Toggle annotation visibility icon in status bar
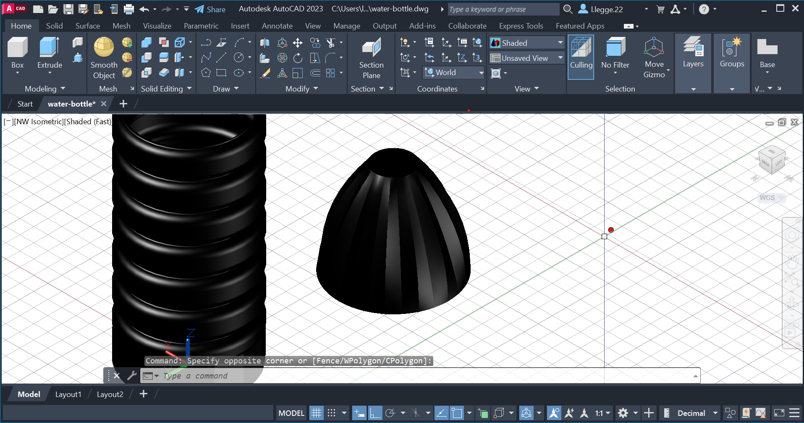Screen dimensions: 804x423 [x=554, y=413]
